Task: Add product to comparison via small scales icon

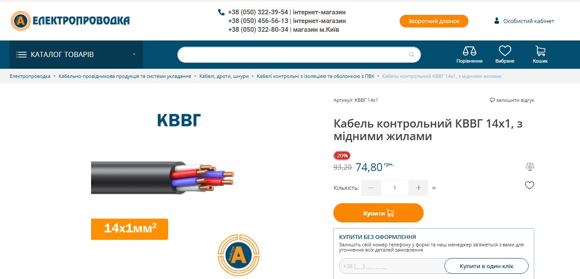Action: coord(530,166)
